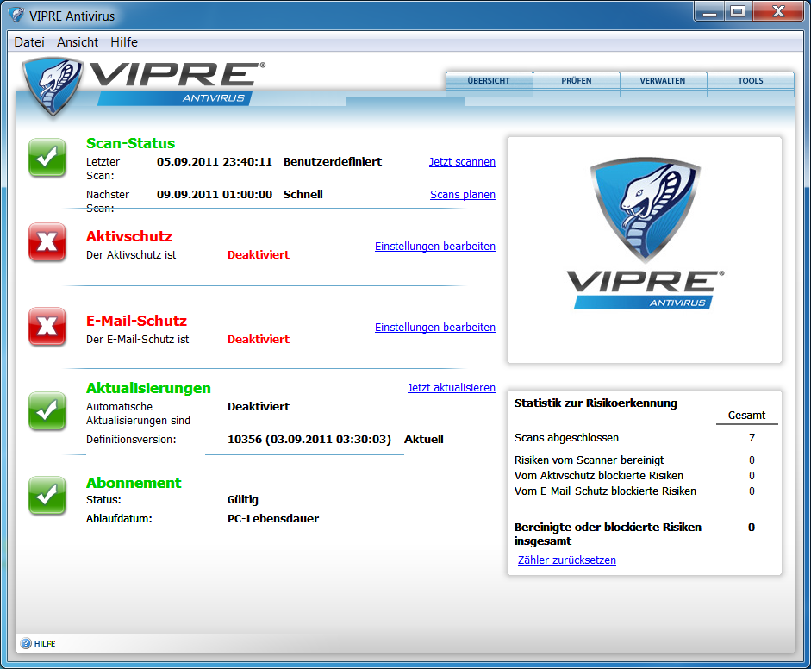This screenshot has width=811, height=669.
Task: Click the Aktuell status text
Action: click(x=424, y=440)
